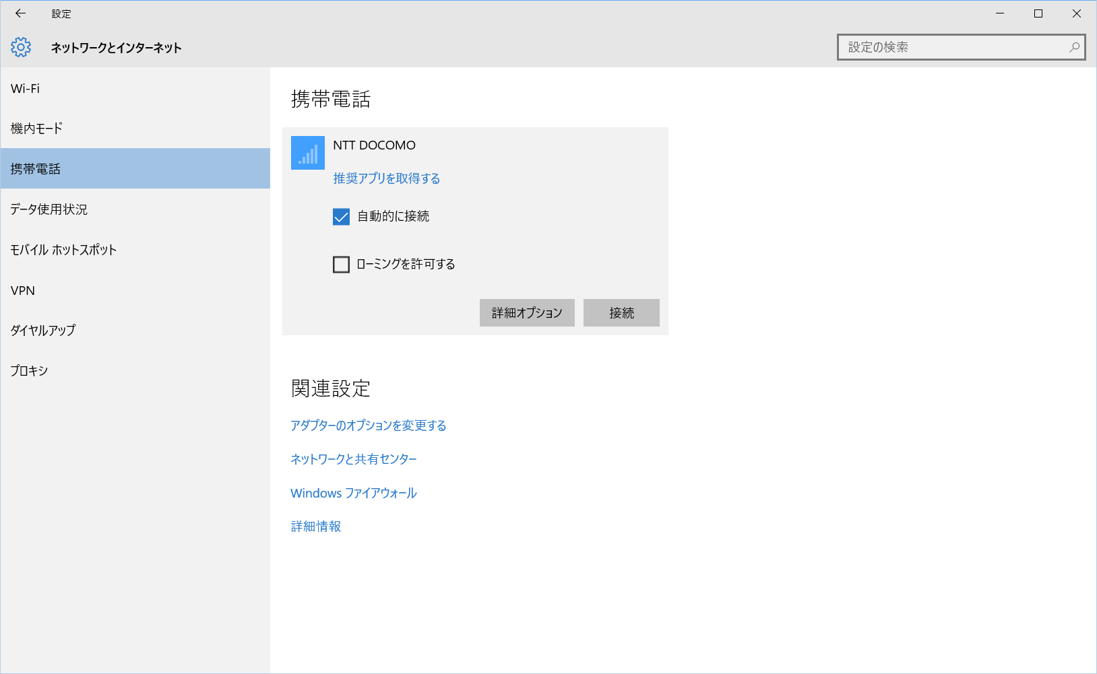Select 機内モード in the sidebar
Viewport: 1097px width, 674px height.
(x=135, y=128)
